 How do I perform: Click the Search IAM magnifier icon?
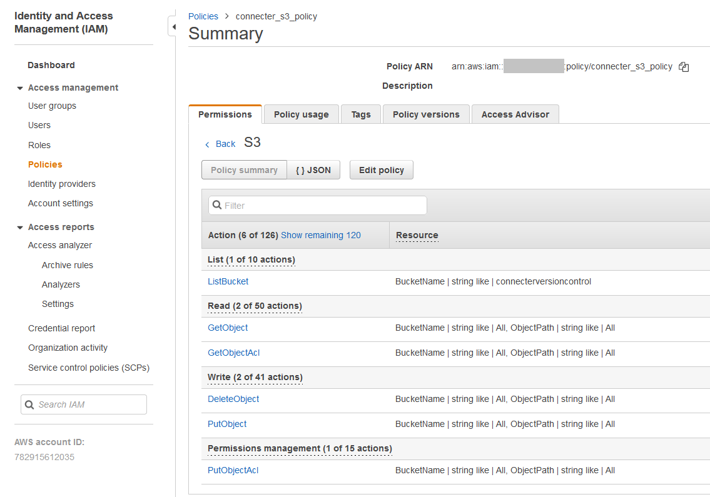pyautogui.click(x=29, y=404)
